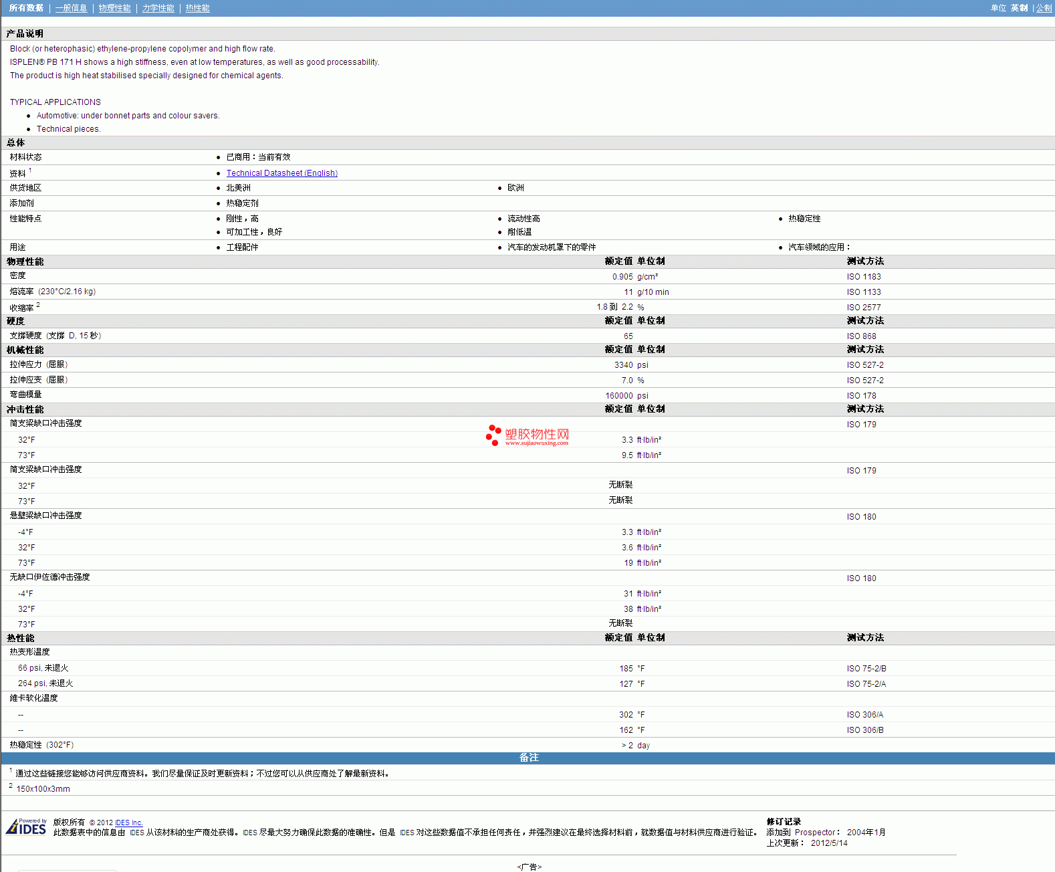Image resolution: width=1055 pixels, height=872 pixels.
Task: Switch units to 公制
Action: 1044,8
